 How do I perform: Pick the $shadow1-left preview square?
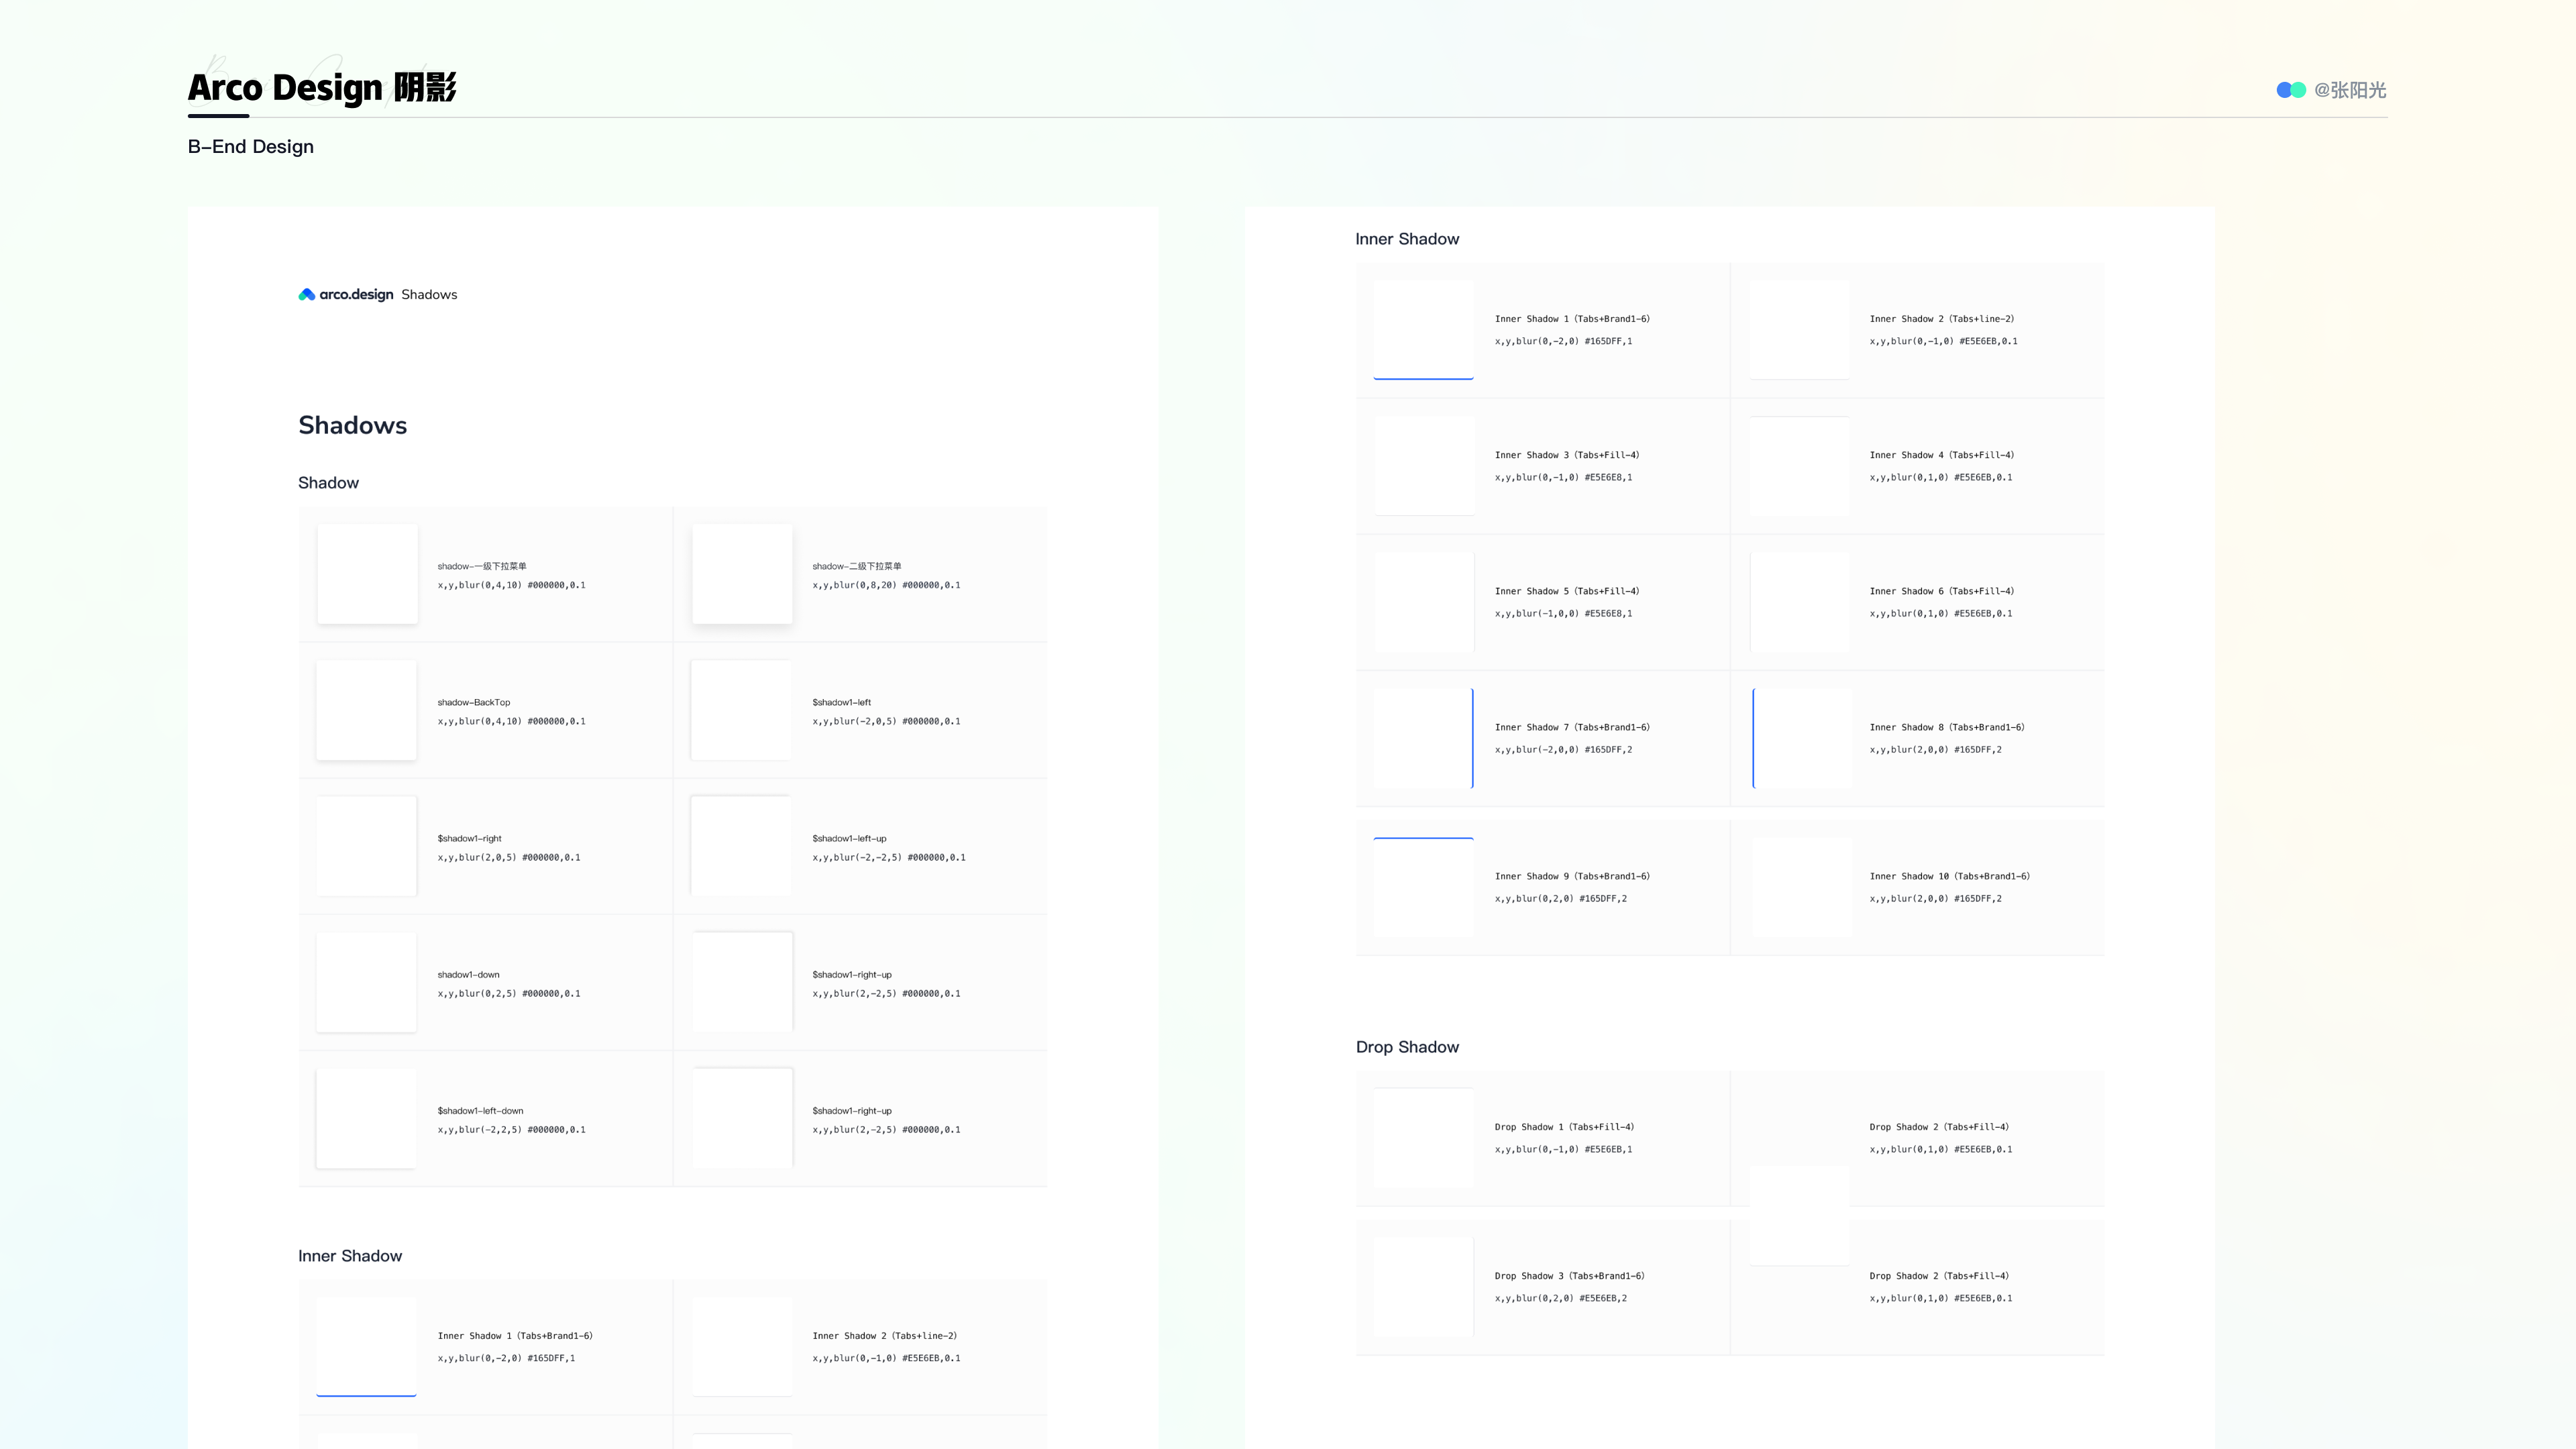tap(741, 710)
